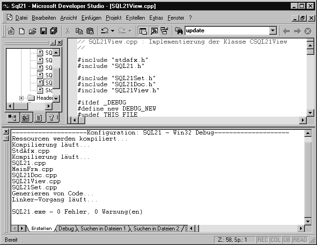Image resolution: width=317 pixels, height=245 pixels.
Task: Click the '#include "SQL21Doc.h"' code line
Action: (x=117, y=84)
